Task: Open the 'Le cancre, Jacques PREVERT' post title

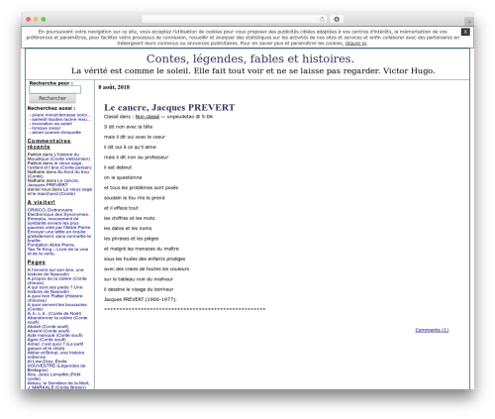Action: click(x=169, y=107)
